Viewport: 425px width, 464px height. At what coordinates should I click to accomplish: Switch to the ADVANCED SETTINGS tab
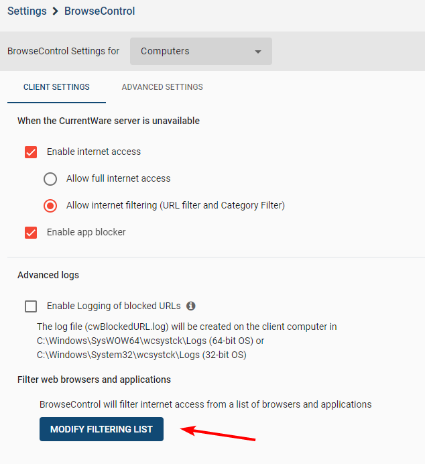pyautogui.click(x=162, y=87)
